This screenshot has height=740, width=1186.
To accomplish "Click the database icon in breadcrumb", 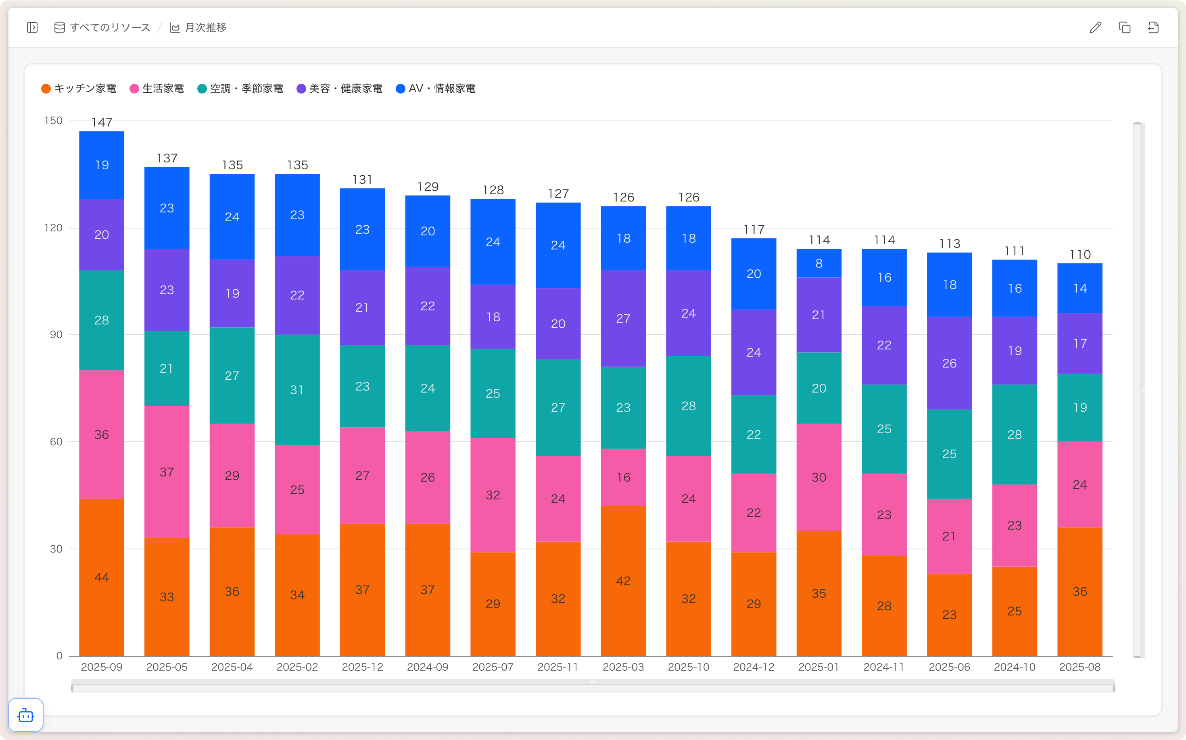I will pyautogui.click(x=59, y=27).
